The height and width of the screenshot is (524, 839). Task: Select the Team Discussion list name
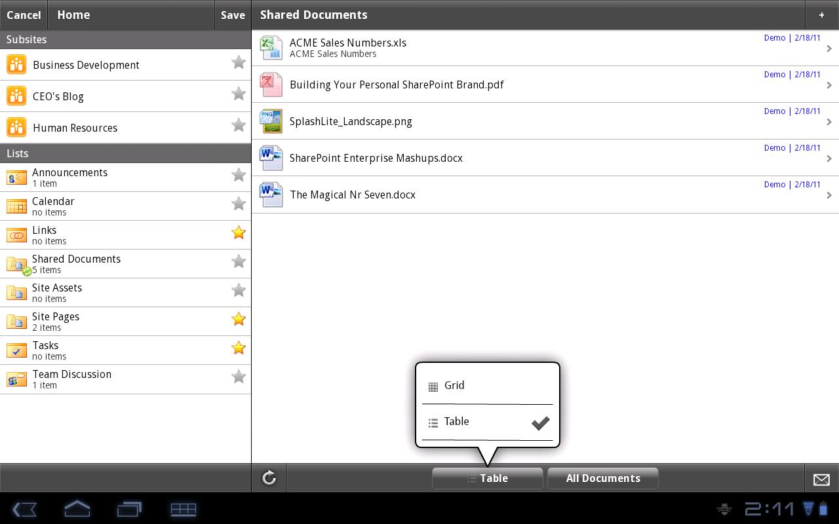(x=72, y=374)
